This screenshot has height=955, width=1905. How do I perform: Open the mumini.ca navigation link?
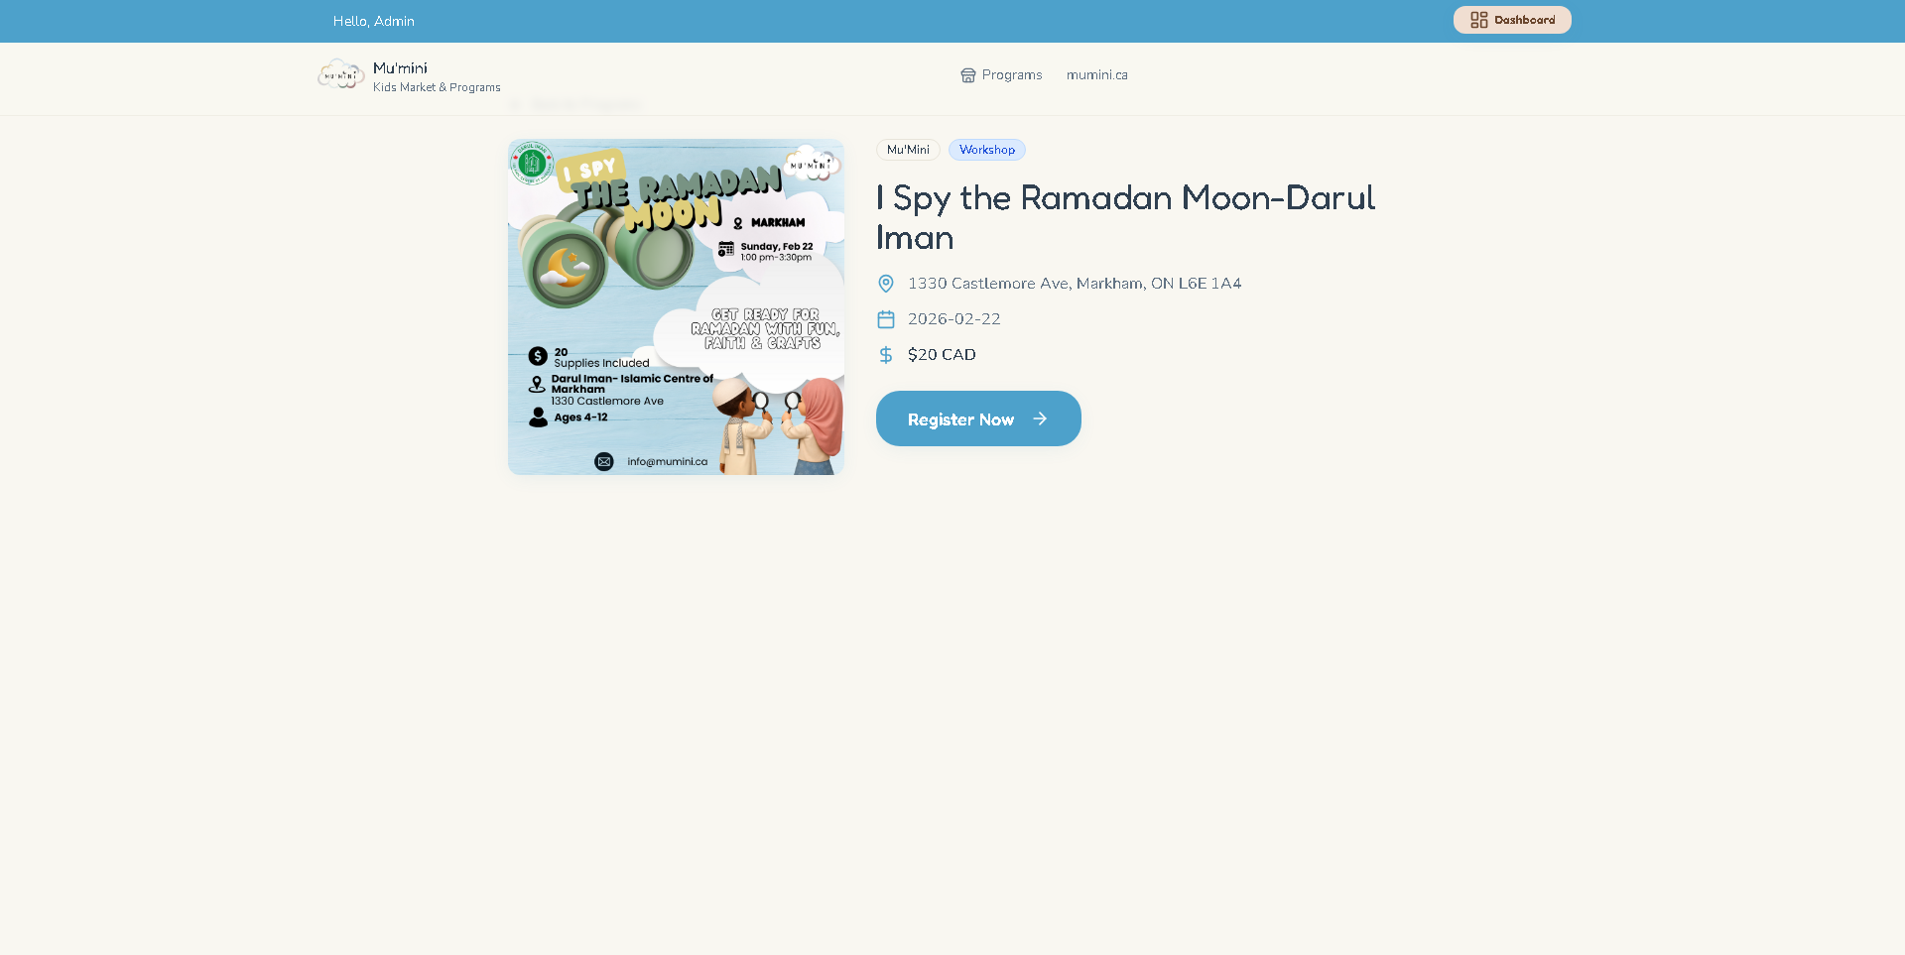[x=1096, y=75]
